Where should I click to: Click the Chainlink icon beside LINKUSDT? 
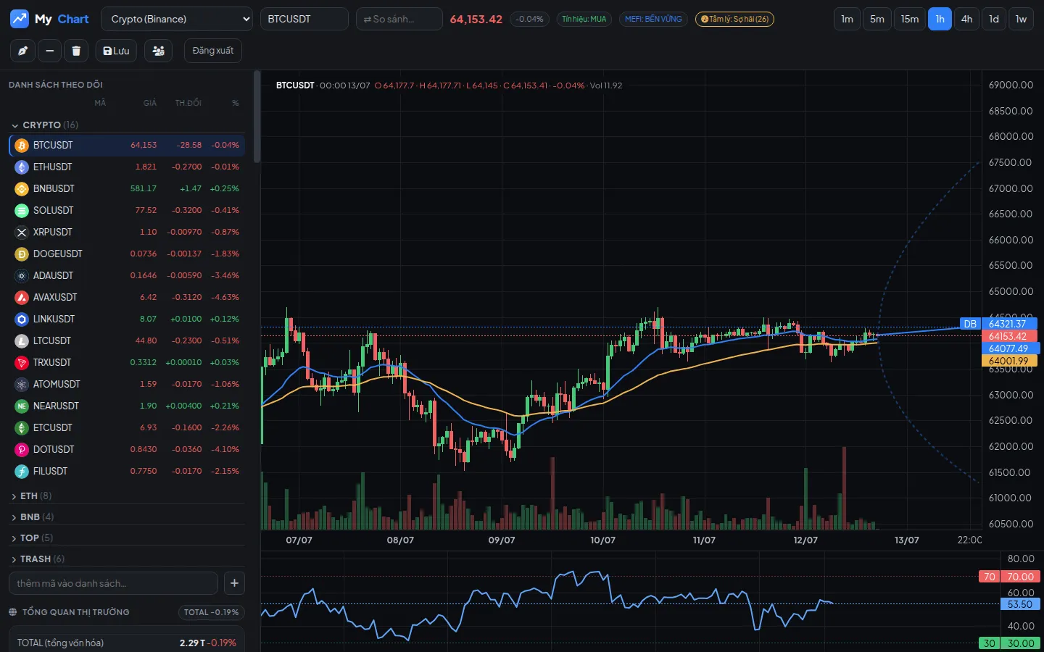(x=22, y=319)
